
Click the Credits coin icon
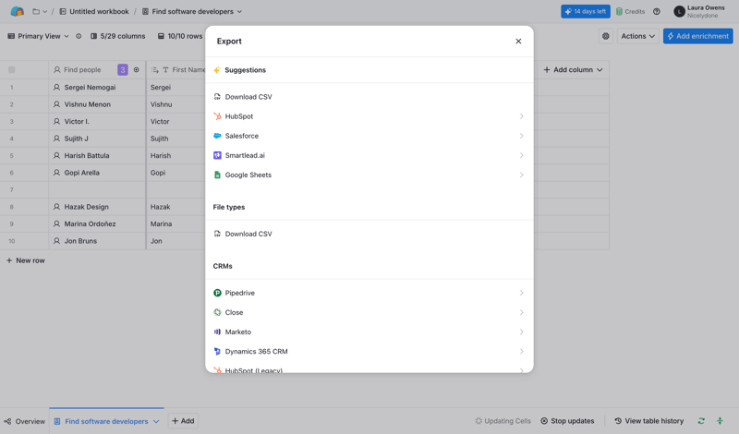pos(619,11)
